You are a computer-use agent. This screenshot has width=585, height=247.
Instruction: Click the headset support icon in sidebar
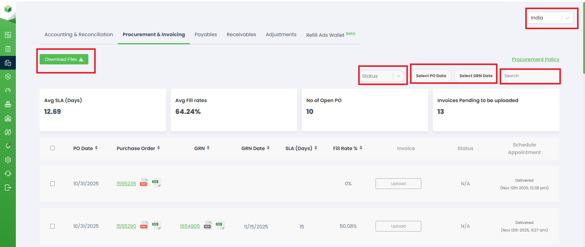(8, 173)
